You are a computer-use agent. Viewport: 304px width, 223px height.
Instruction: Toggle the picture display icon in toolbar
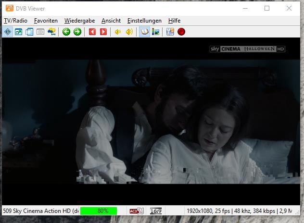coord(155,32)
